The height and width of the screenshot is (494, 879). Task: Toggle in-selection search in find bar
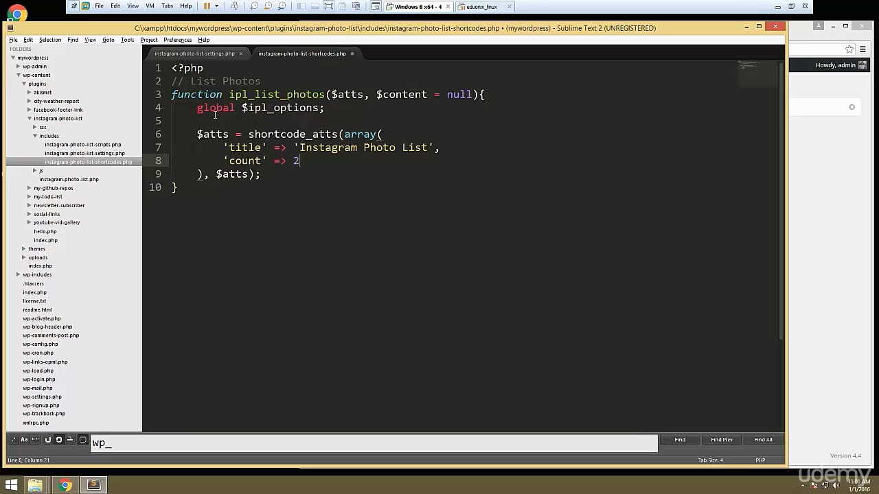(x=69, y=440)
